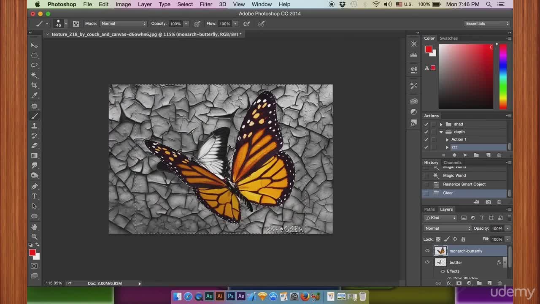This screenshot has height=304, width=540.
Task: Click delete trash icon in Actions panel
Action: (x=499, y=155)
